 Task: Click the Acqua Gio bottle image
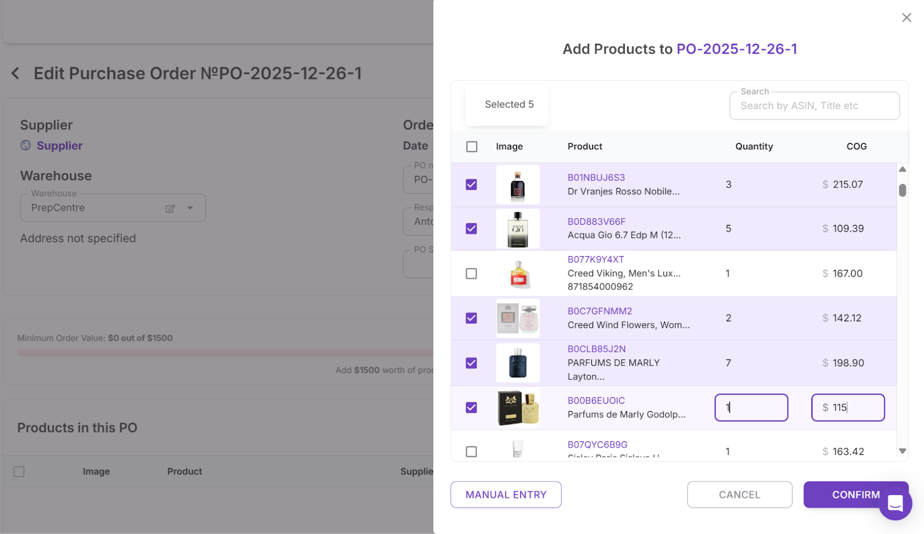[x=517, y=229]
